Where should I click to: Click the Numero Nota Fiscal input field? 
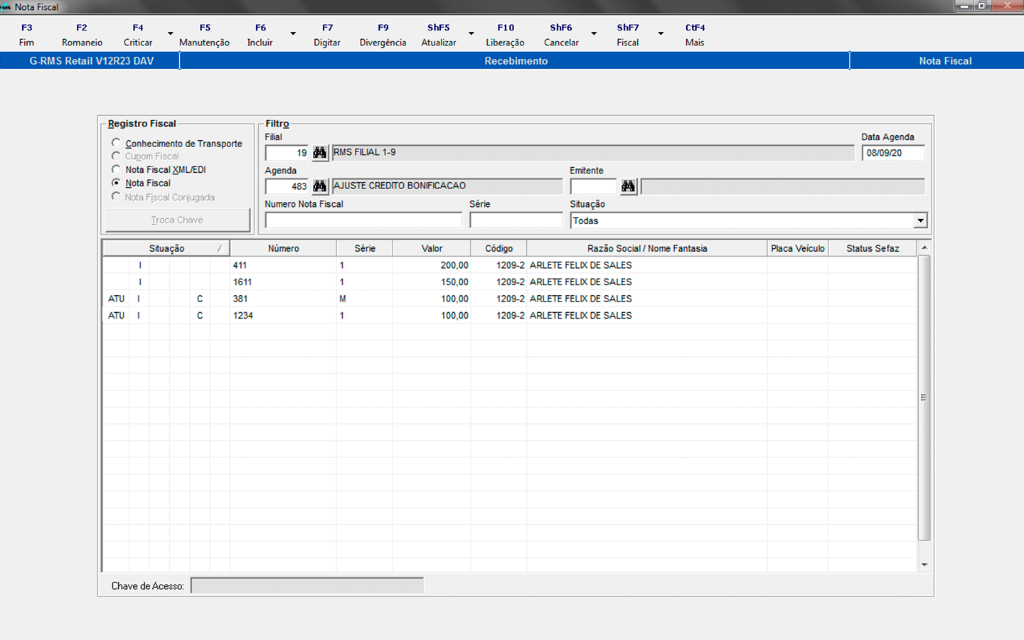pos(363,220)
